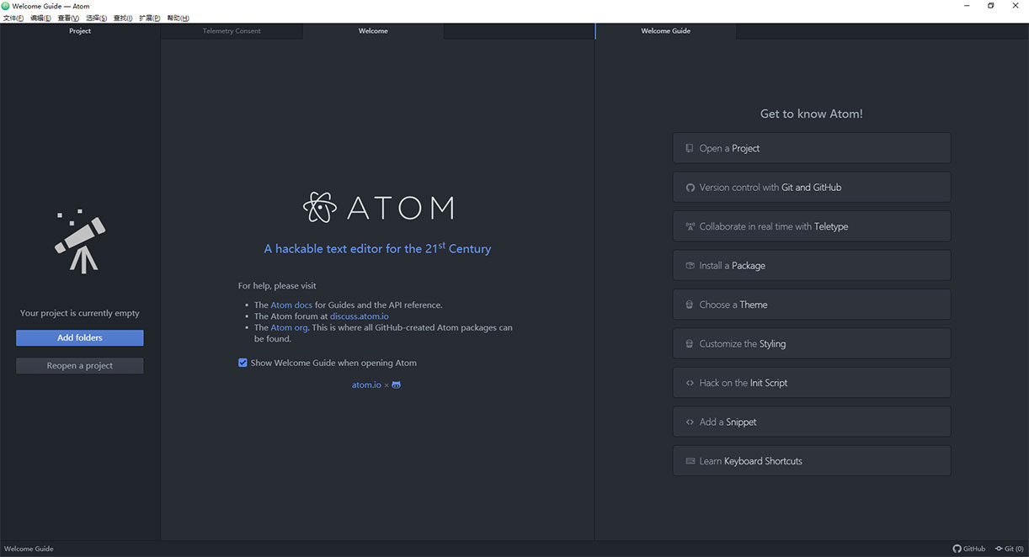Click the GitHub icon in status bar
The image size is (1029, 557).
[957, 549]
